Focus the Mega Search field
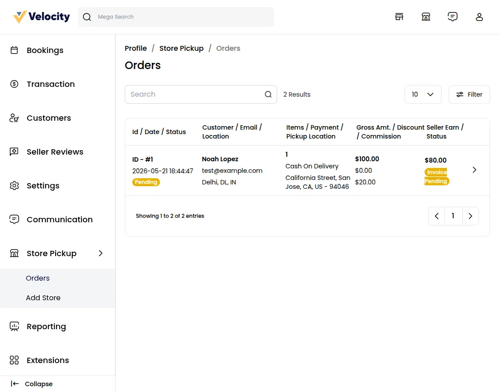499x392 pixels. click(176, 17)
